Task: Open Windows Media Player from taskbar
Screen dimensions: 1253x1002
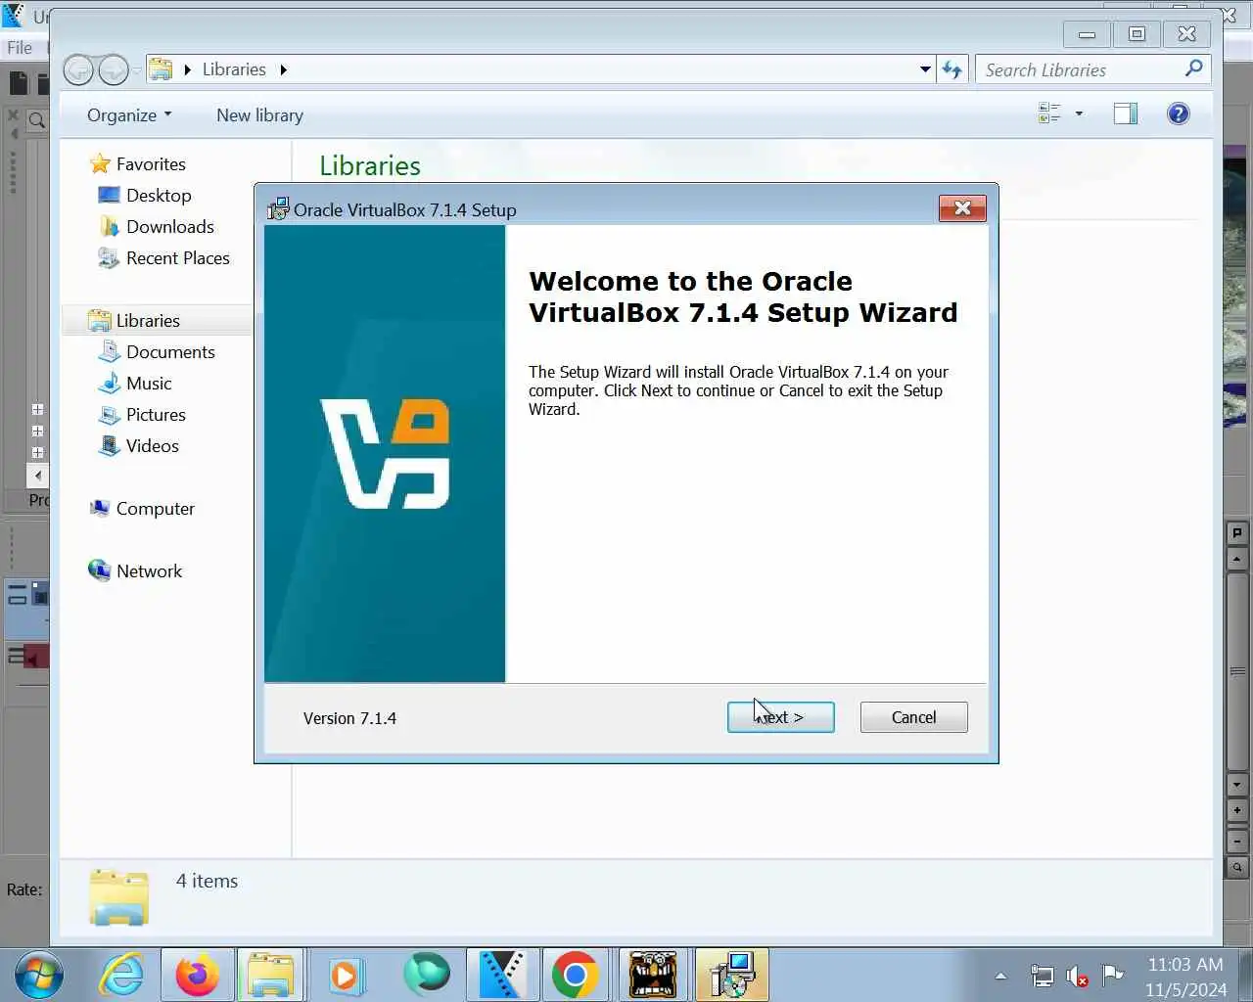Action: [x=346, y=976]
